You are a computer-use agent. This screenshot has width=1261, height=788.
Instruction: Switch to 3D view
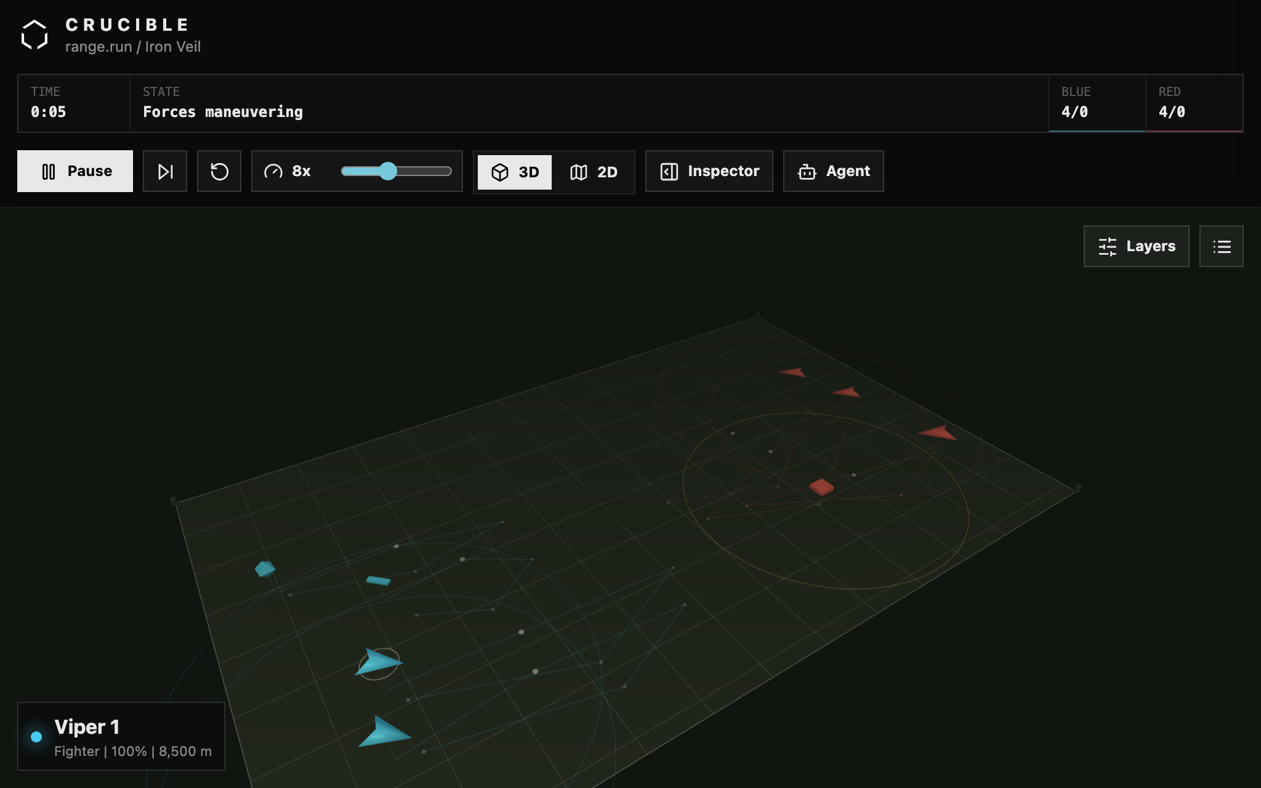click(x=515, y=172)
